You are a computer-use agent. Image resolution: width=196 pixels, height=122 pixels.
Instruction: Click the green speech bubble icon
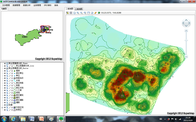coord(99,13)
